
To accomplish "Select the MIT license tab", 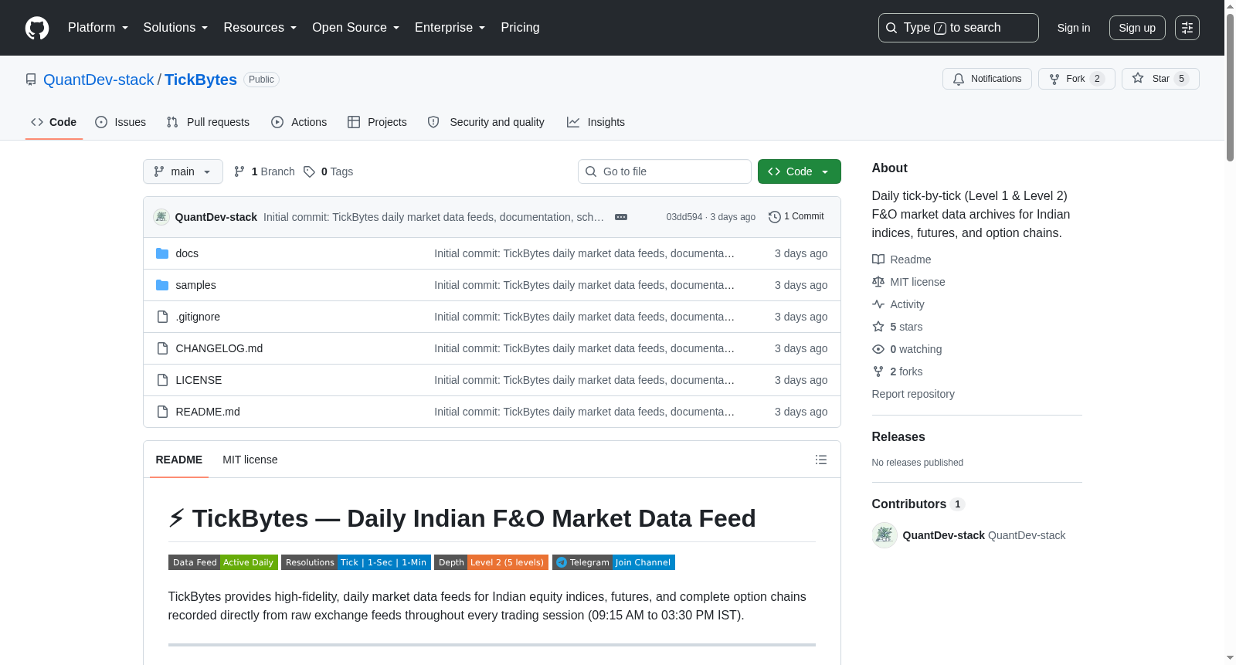I will tap(250, 460).
